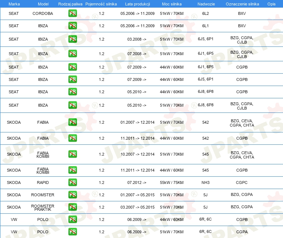Click the 03.2007 -> 05.2015 date cell
283x238 pixels.
coord(138,207)
